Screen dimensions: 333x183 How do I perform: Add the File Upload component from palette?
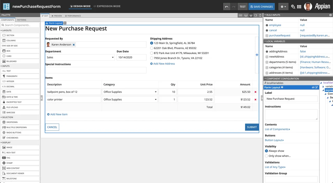pos(20,107)
